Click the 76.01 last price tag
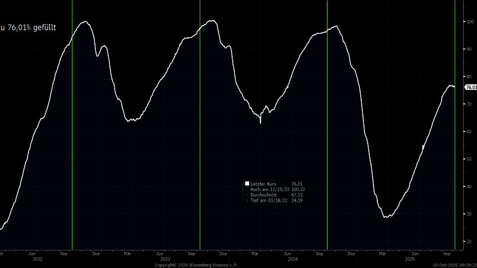Screen dimensions: 477x268 tap(471, 87)
